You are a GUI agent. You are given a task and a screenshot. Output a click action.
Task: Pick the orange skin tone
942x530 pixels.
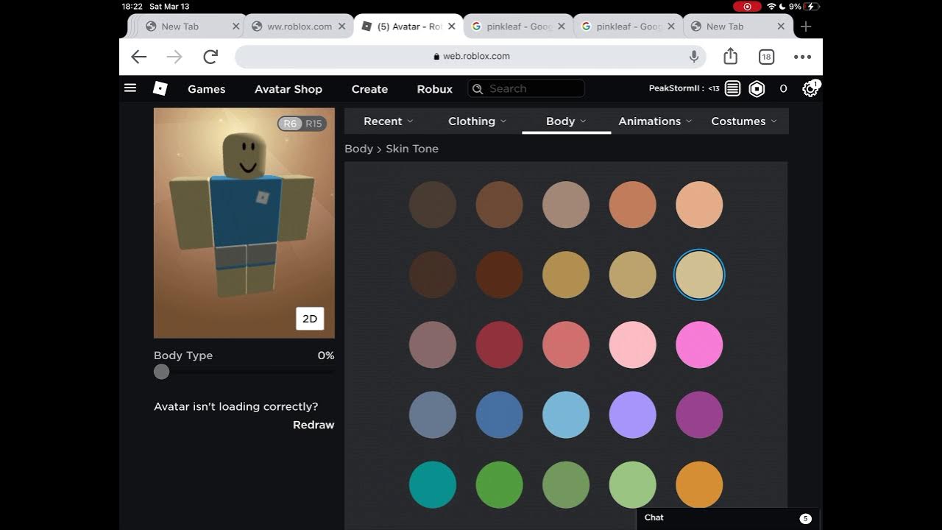tap(699, 484)
